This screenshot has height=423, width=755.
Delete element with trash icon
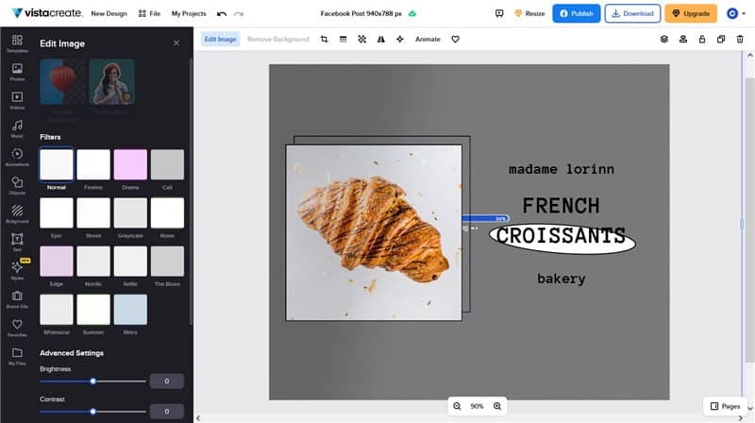740,39
